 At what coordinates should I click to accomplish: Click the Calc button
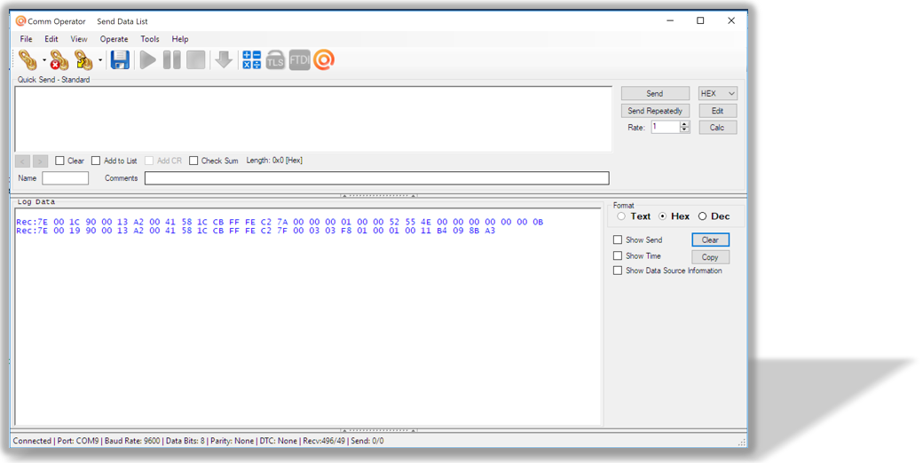(x=718, y=127)
